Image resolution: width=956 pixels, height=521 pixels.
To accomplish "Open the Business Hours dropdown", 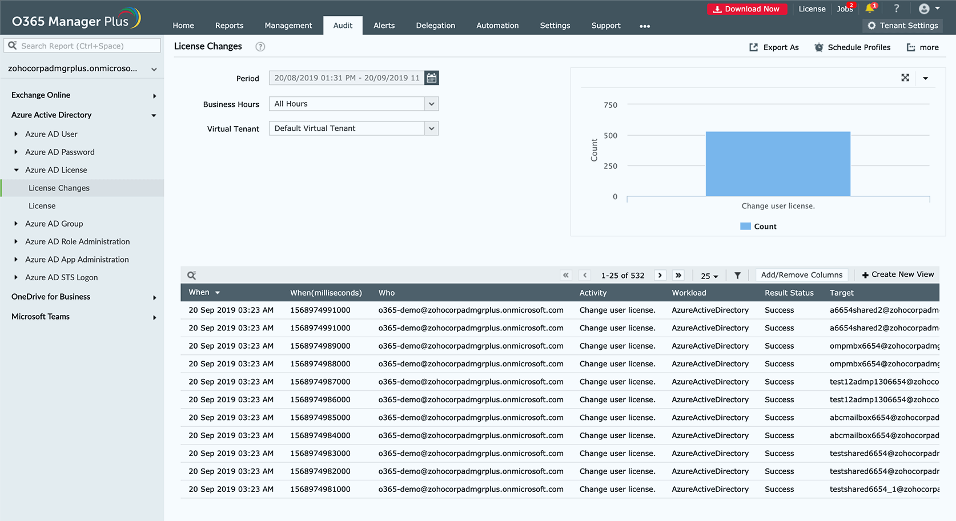I will click(431, 104).
